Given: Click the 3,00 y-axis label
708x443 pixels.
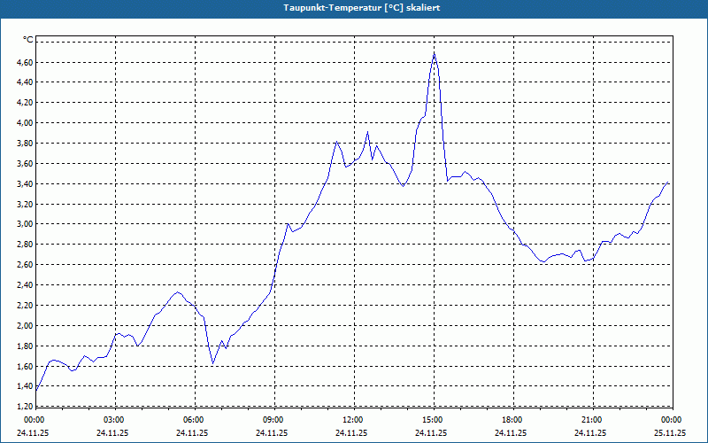Looking at the screenshot, I should tap(25, 224).
